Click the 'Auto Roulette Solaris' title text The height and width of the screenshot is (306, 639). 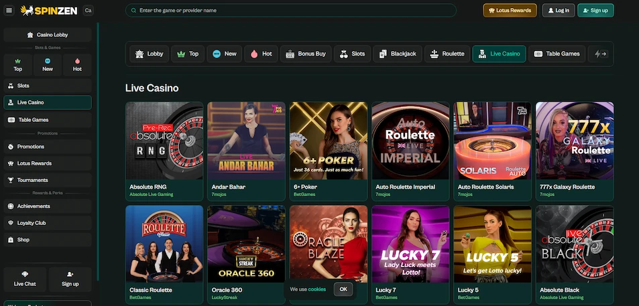tap(485, 187)
